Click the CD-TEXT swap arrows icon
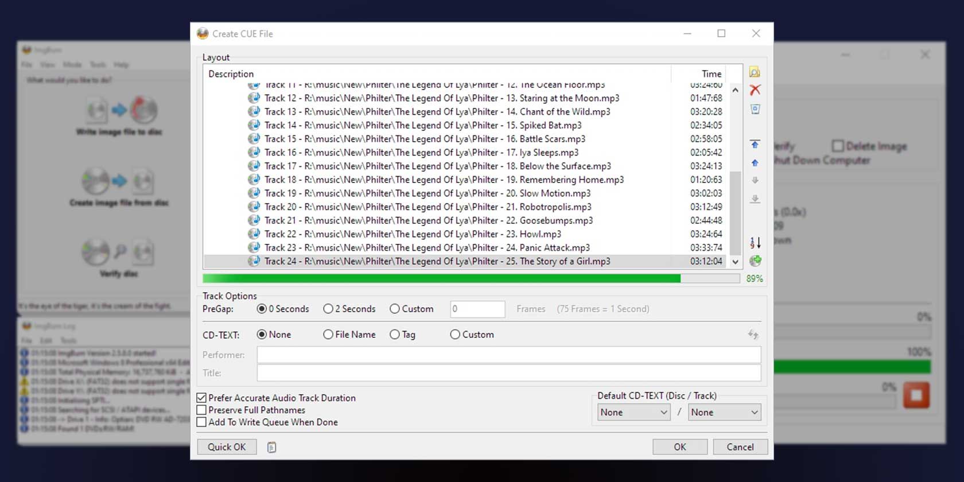The image size is (964, 482). point(753,335)
